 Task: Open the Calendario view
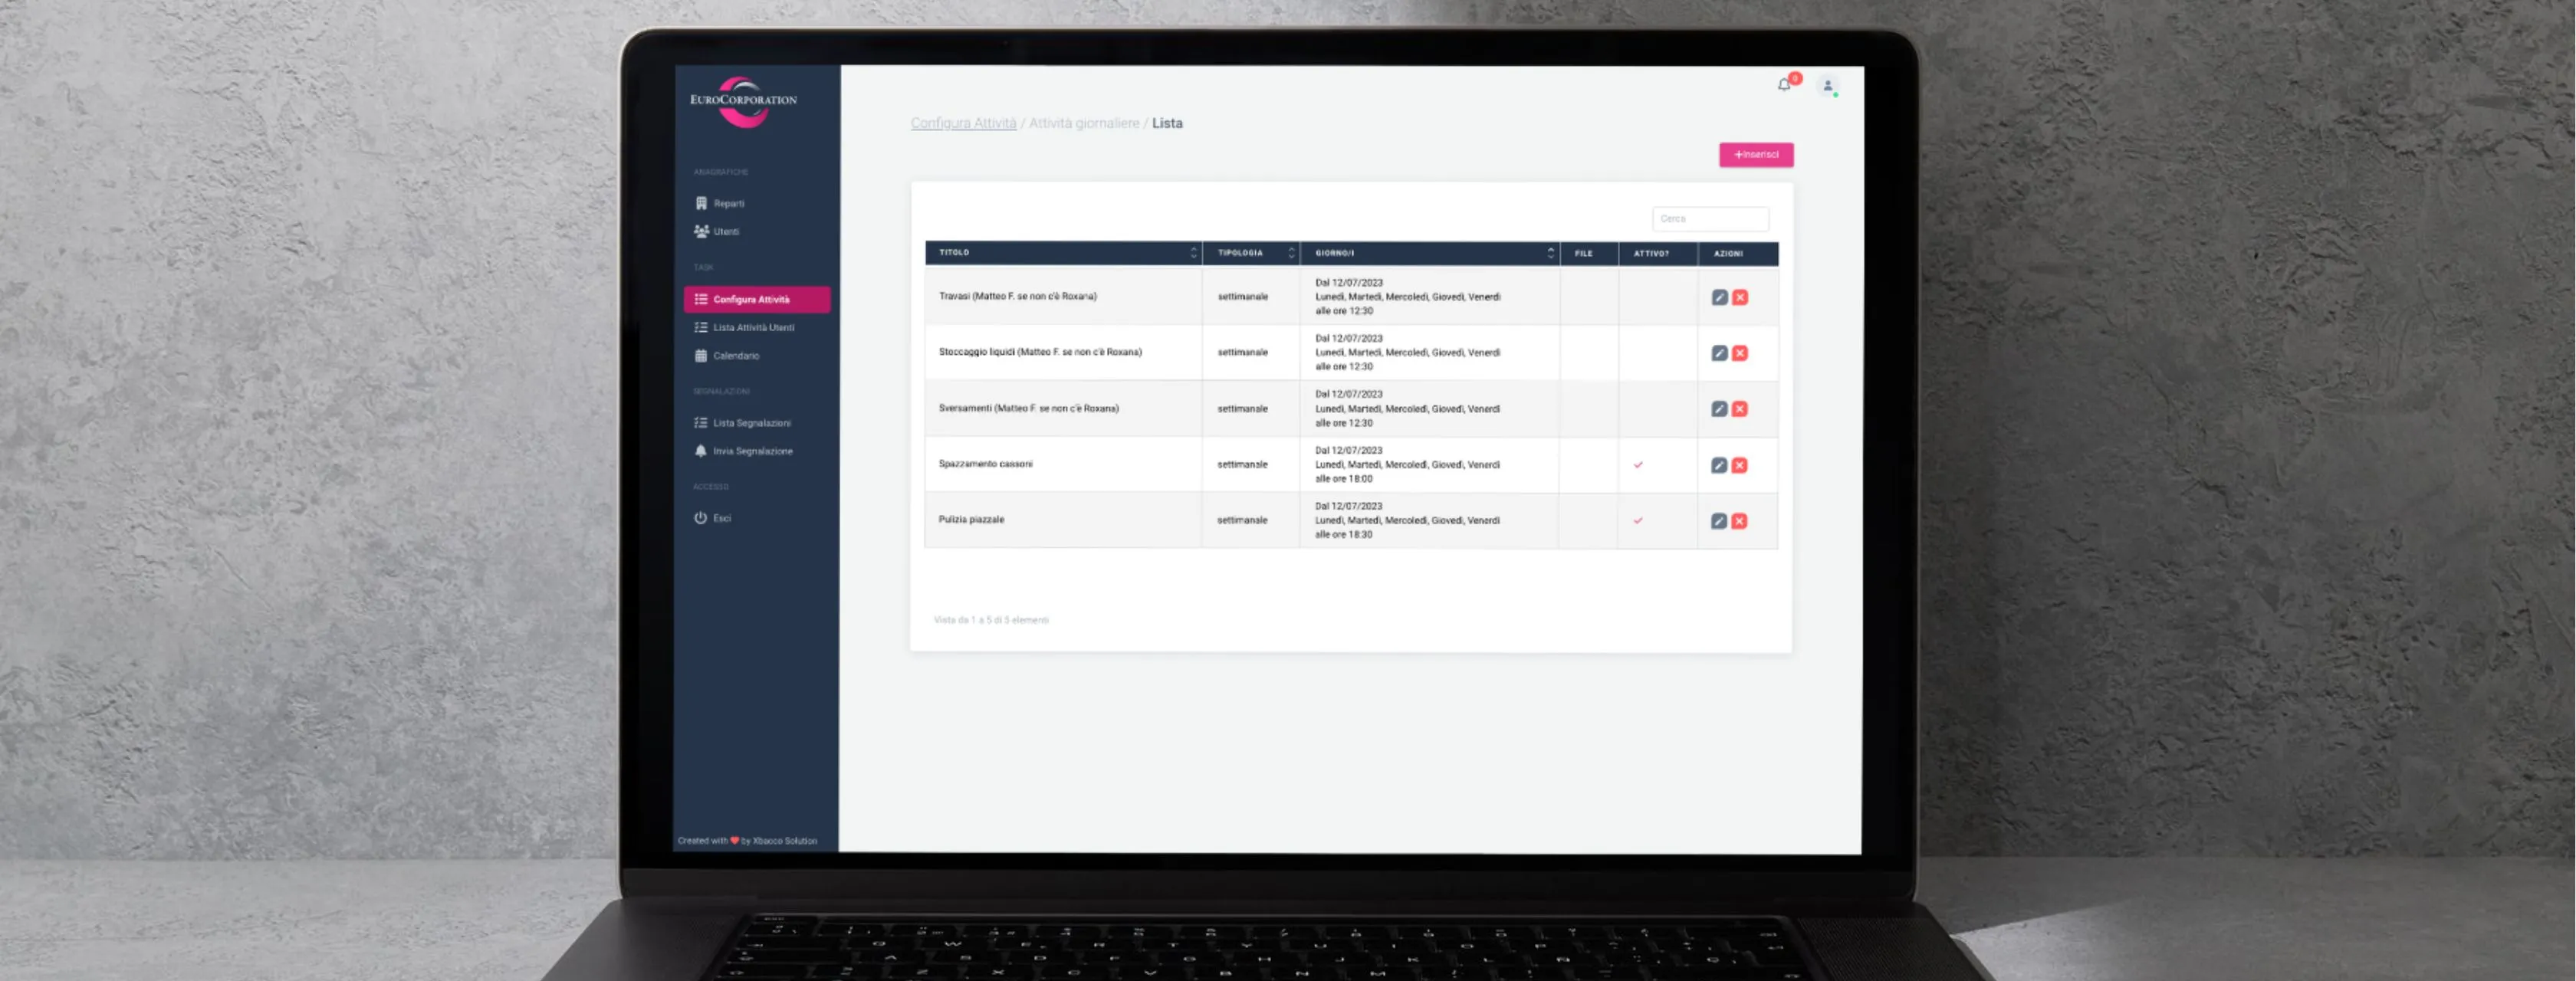pyautogui.click(x=736, y=355)
